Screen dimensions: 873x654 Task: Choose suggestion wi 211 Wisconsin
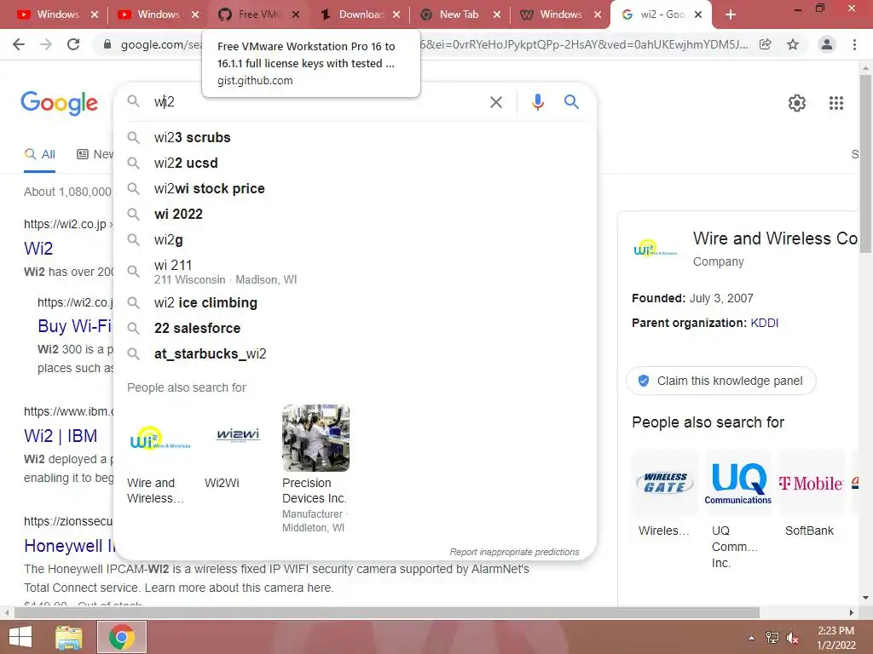click(x=356, y=272)
